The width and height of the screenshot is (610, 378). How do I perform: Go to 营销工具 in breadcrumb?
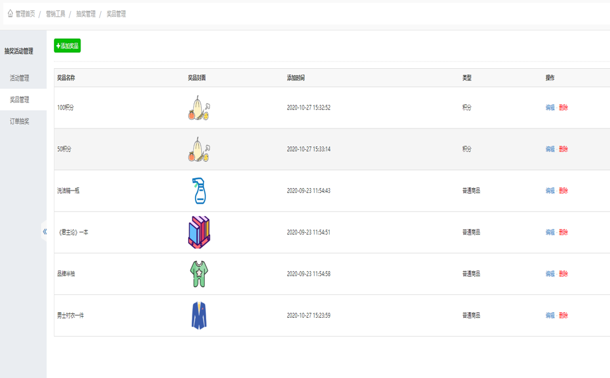coord(55,14)
